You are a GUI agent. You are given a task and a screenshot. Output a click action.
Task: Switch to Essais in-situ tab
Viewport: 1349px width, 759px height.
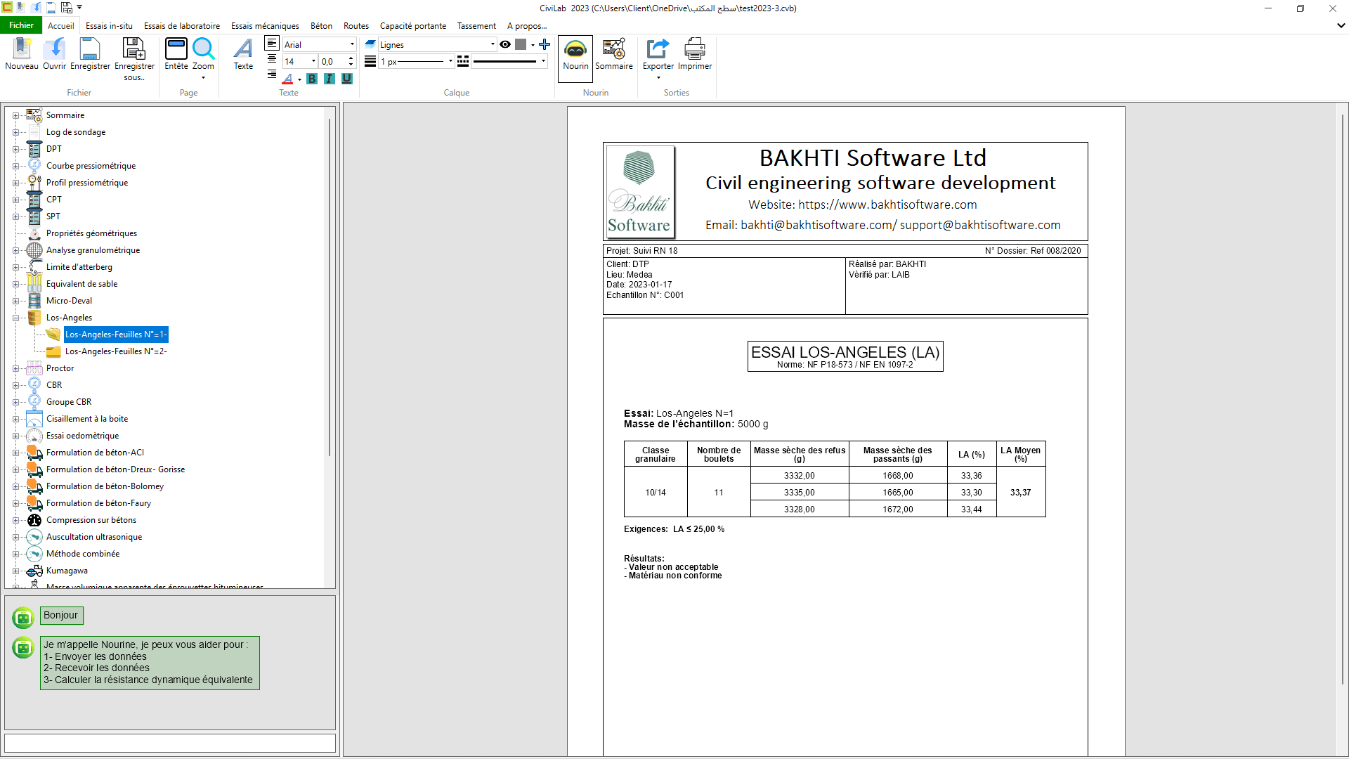tap(109, 26)
